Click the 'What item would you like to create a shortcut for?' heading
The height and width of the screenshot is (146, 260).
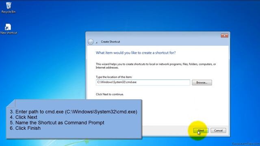(x=136, y=53)
